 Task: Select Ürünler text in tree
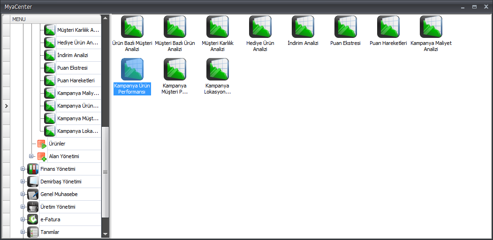point(57,143)
